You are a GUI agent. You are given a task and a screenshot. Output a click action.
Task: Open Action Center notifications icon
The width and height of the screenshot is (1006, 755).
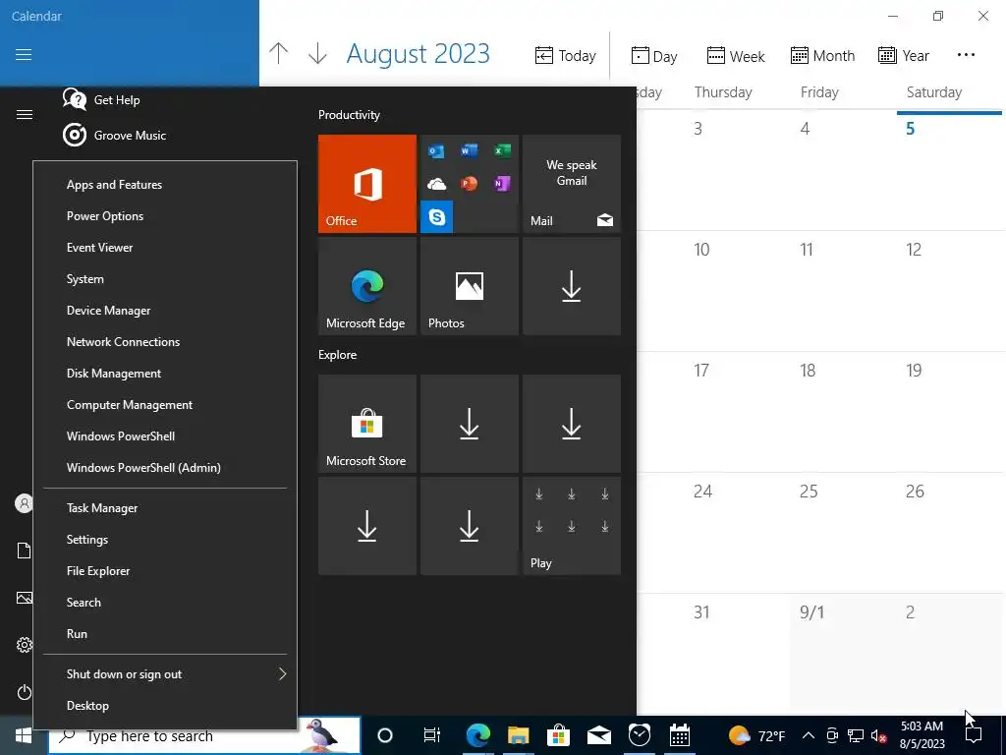pos(974,735)
